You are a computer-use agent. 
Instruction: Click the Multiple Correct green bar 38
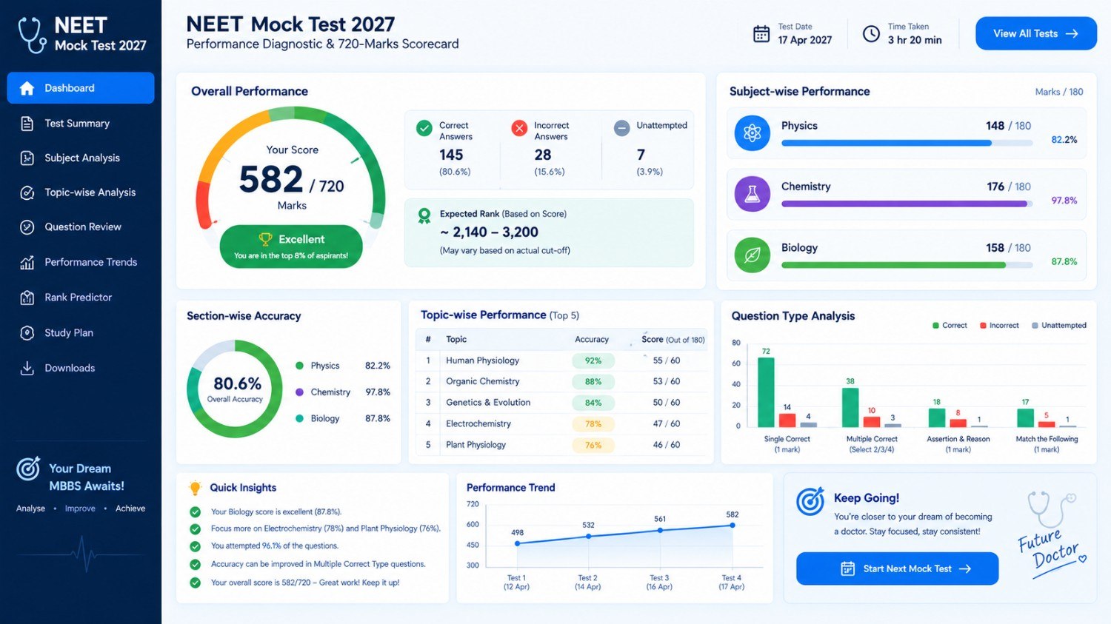pyautogui.click(x=850, y=407)
